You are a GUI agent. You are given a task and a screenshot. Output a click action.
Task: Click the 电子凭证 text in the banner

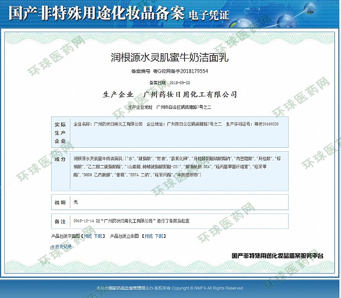tap(208, 15)
